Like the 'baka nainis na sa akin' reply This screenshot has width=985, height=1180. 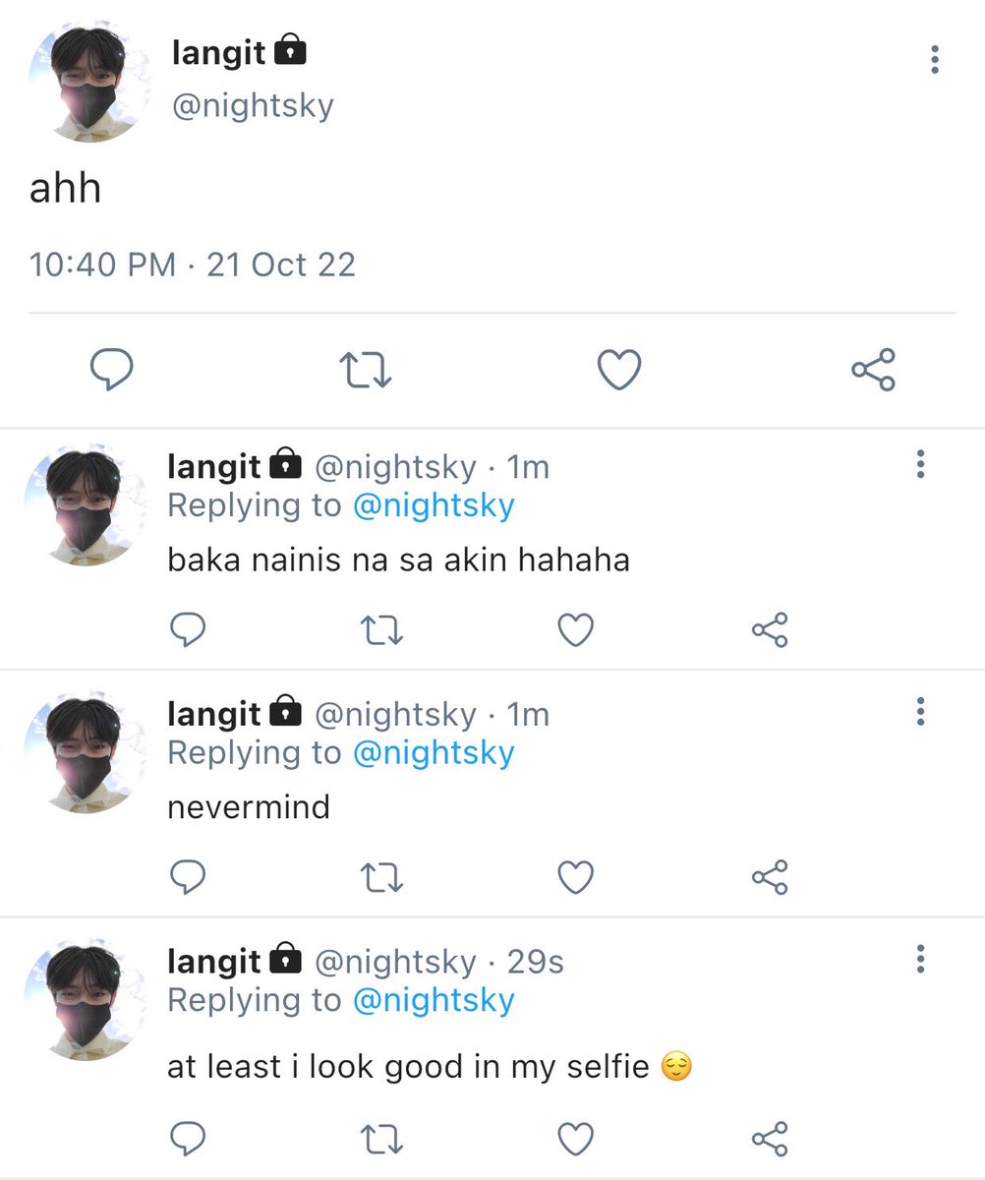coord(575,629)
